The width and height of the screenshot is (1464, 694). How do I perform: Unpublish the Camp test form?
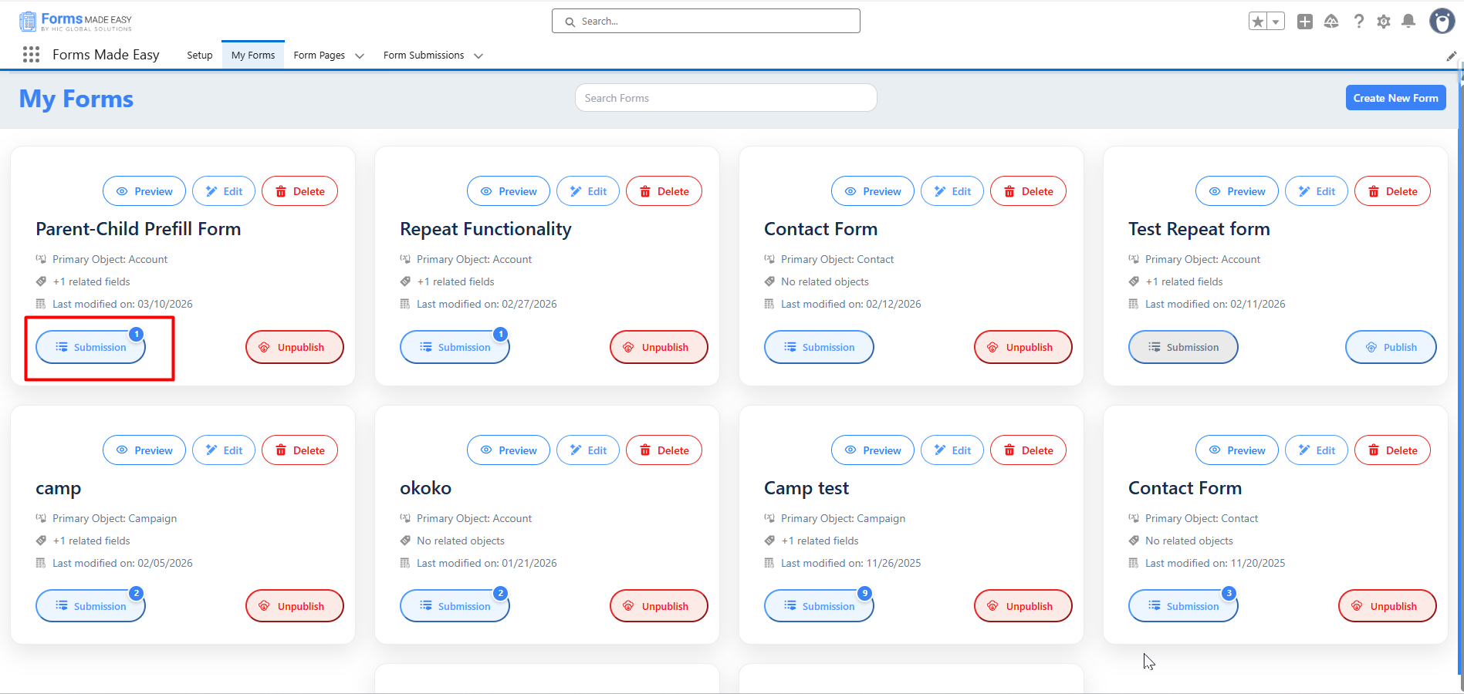tap(1023, 606)
